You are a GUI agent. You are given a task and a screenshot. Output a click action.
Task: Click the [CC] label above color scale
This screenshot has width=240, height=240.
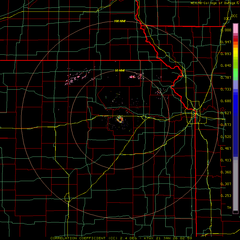227,18
